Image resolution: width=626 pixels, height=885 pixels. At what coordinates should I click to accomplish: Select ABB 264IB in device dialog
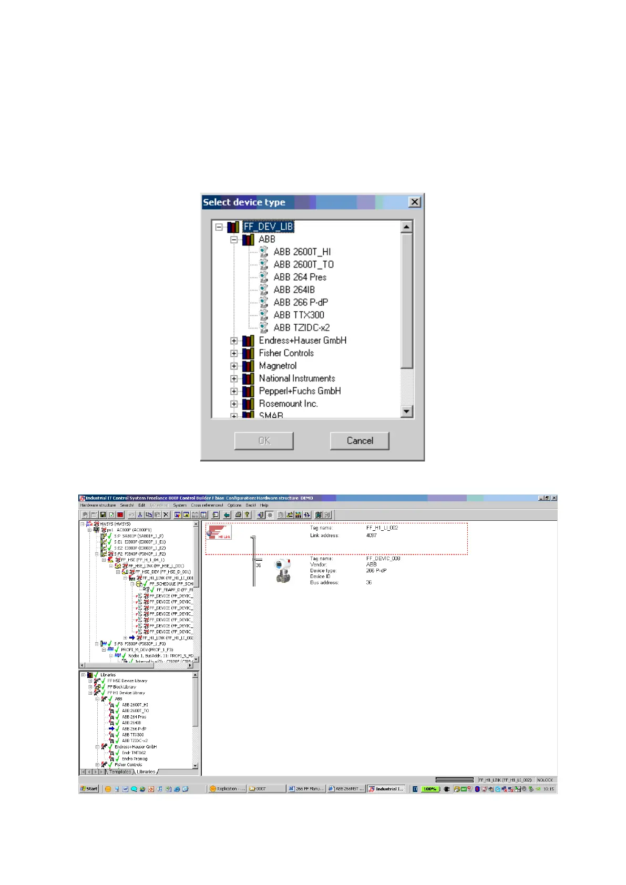294,290
